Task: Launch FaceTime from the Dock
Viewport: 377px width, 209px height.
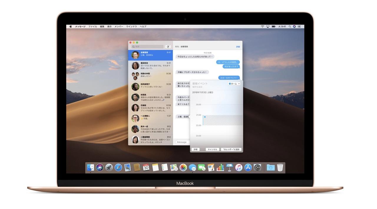Action: tap(201, 167)
